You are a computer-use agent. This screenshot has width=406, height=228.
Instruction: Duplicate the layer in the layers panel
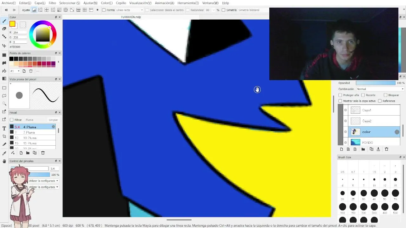pyautogui.click(x=371, y=149)
